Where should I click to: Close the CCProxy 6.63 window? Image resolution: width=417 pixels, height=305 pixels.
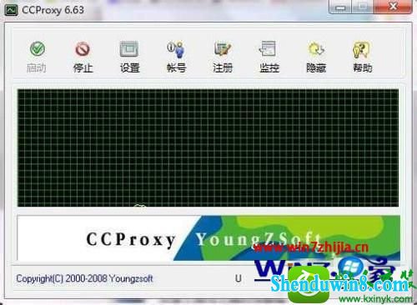(x=393, y=7)
